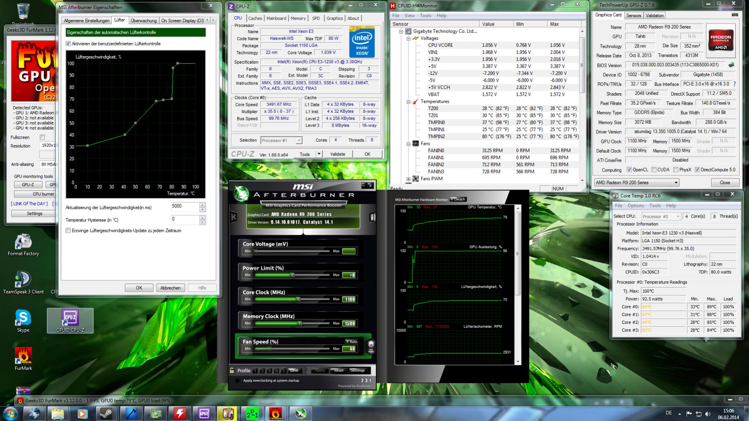Open Format Factory desktop shortcut
749x421 pixels.
[23, 245]
